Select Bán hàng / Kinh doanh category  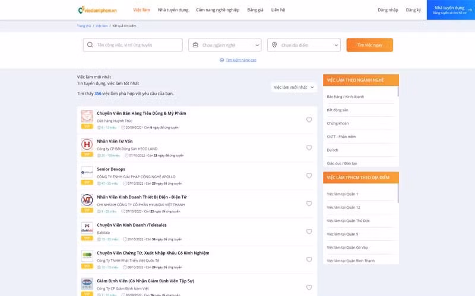(346, 96)
